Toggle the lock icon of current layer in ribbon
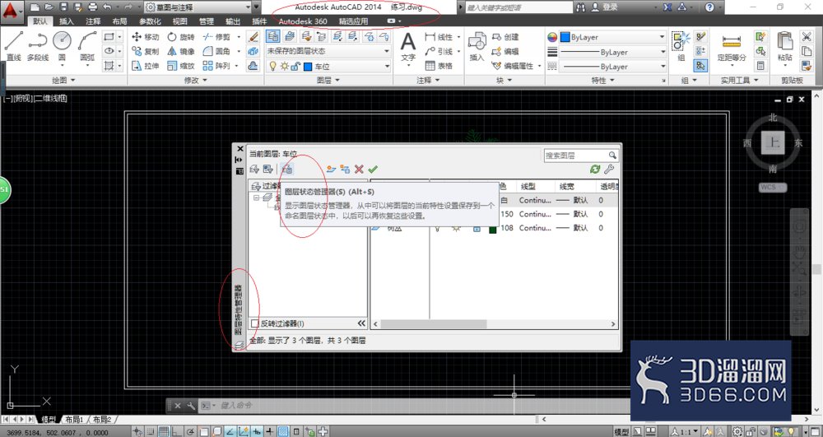 (x=295, y=67)
